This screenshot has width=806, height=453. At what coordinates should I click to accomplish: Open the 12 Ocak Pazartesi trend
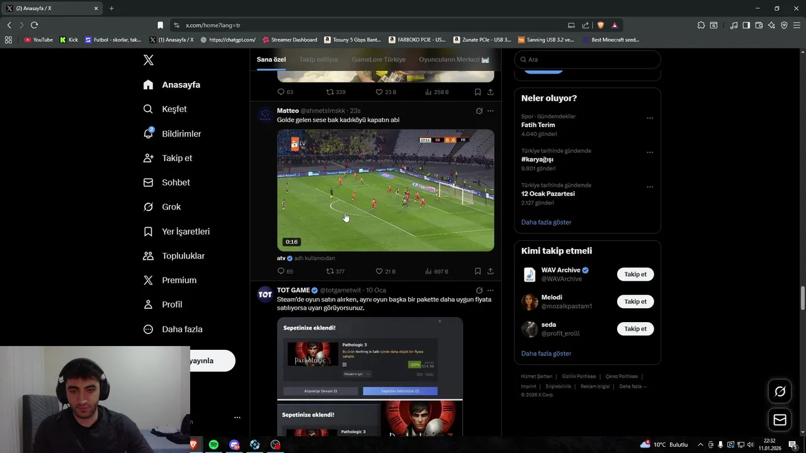click(548, 194)
